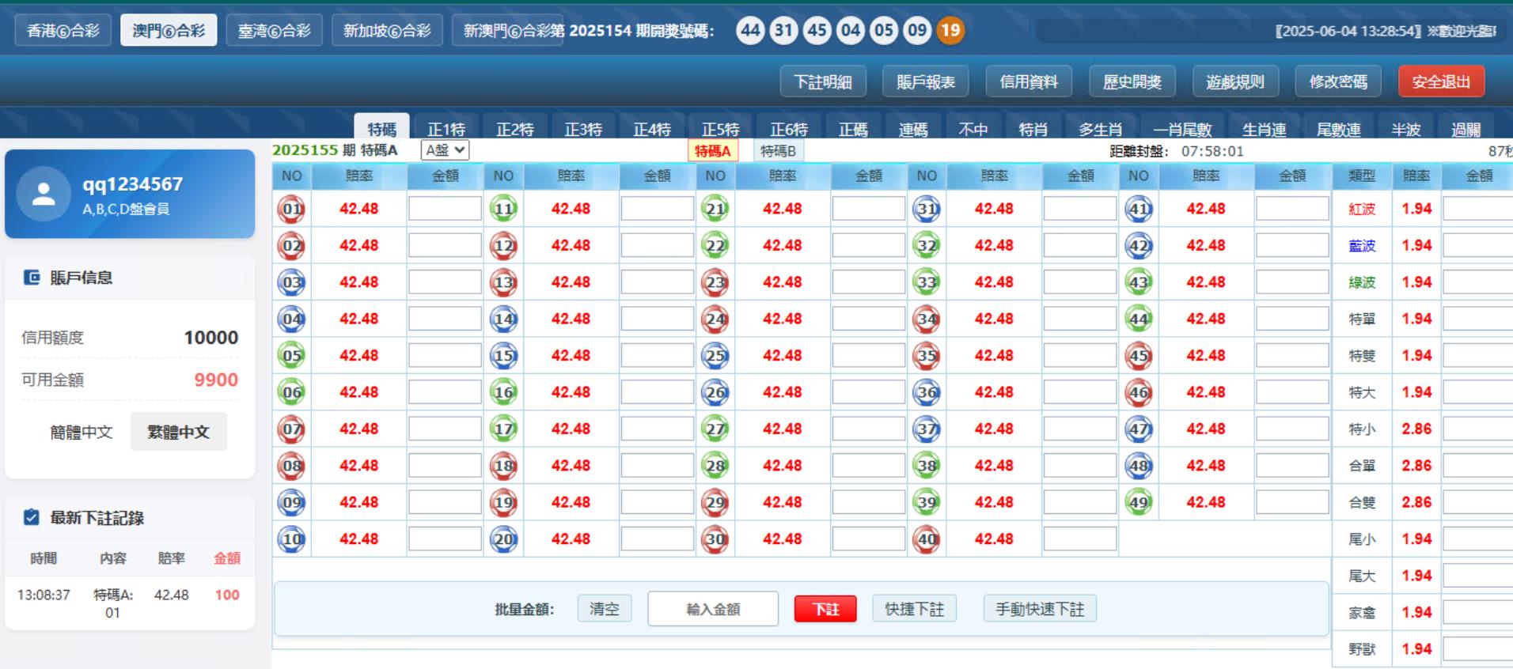Click blue ball number 10

tap(292, 539)
